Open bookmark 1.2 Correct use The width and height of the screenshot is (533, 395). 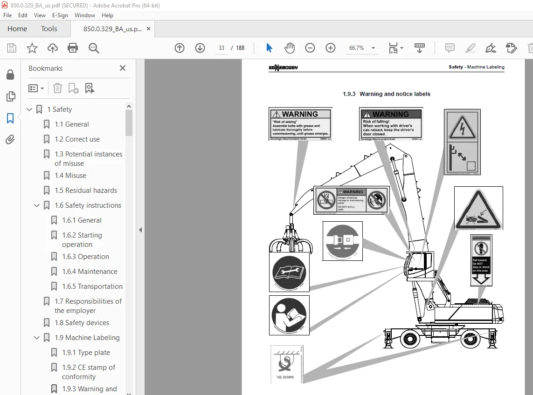click(77, 139)
